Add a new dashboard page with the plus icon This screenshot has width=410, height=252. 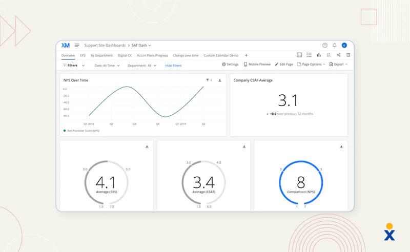pos(246,55)
